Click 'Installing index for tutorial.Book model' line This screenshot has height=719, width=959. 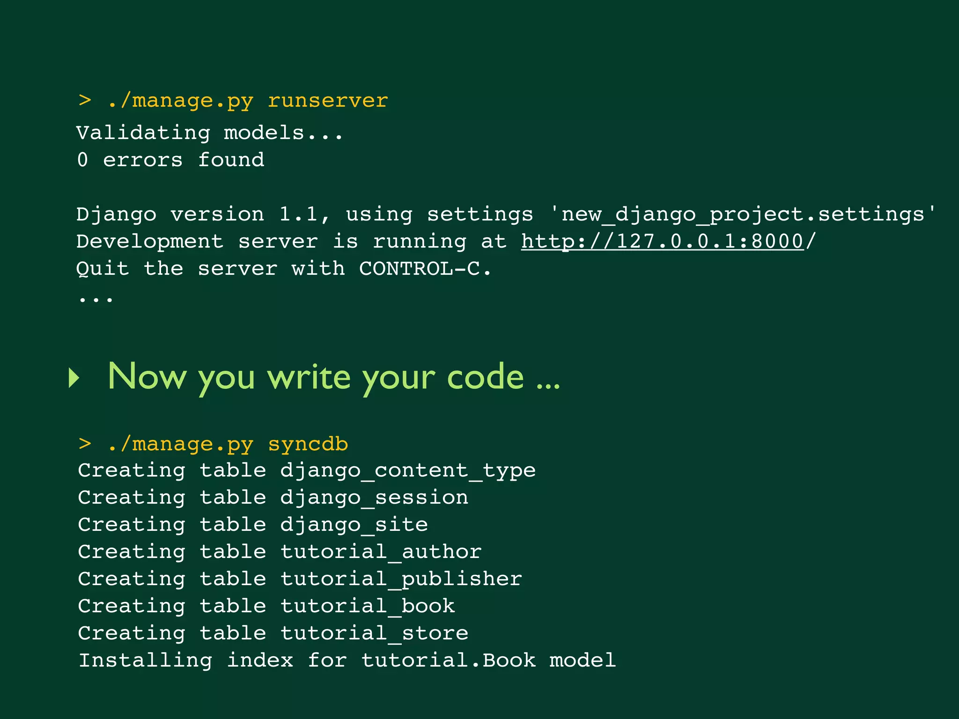[x=347, y=661]
